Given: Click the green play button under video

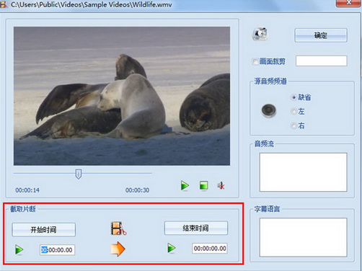Looking at the screenshot, I should 185,186.
